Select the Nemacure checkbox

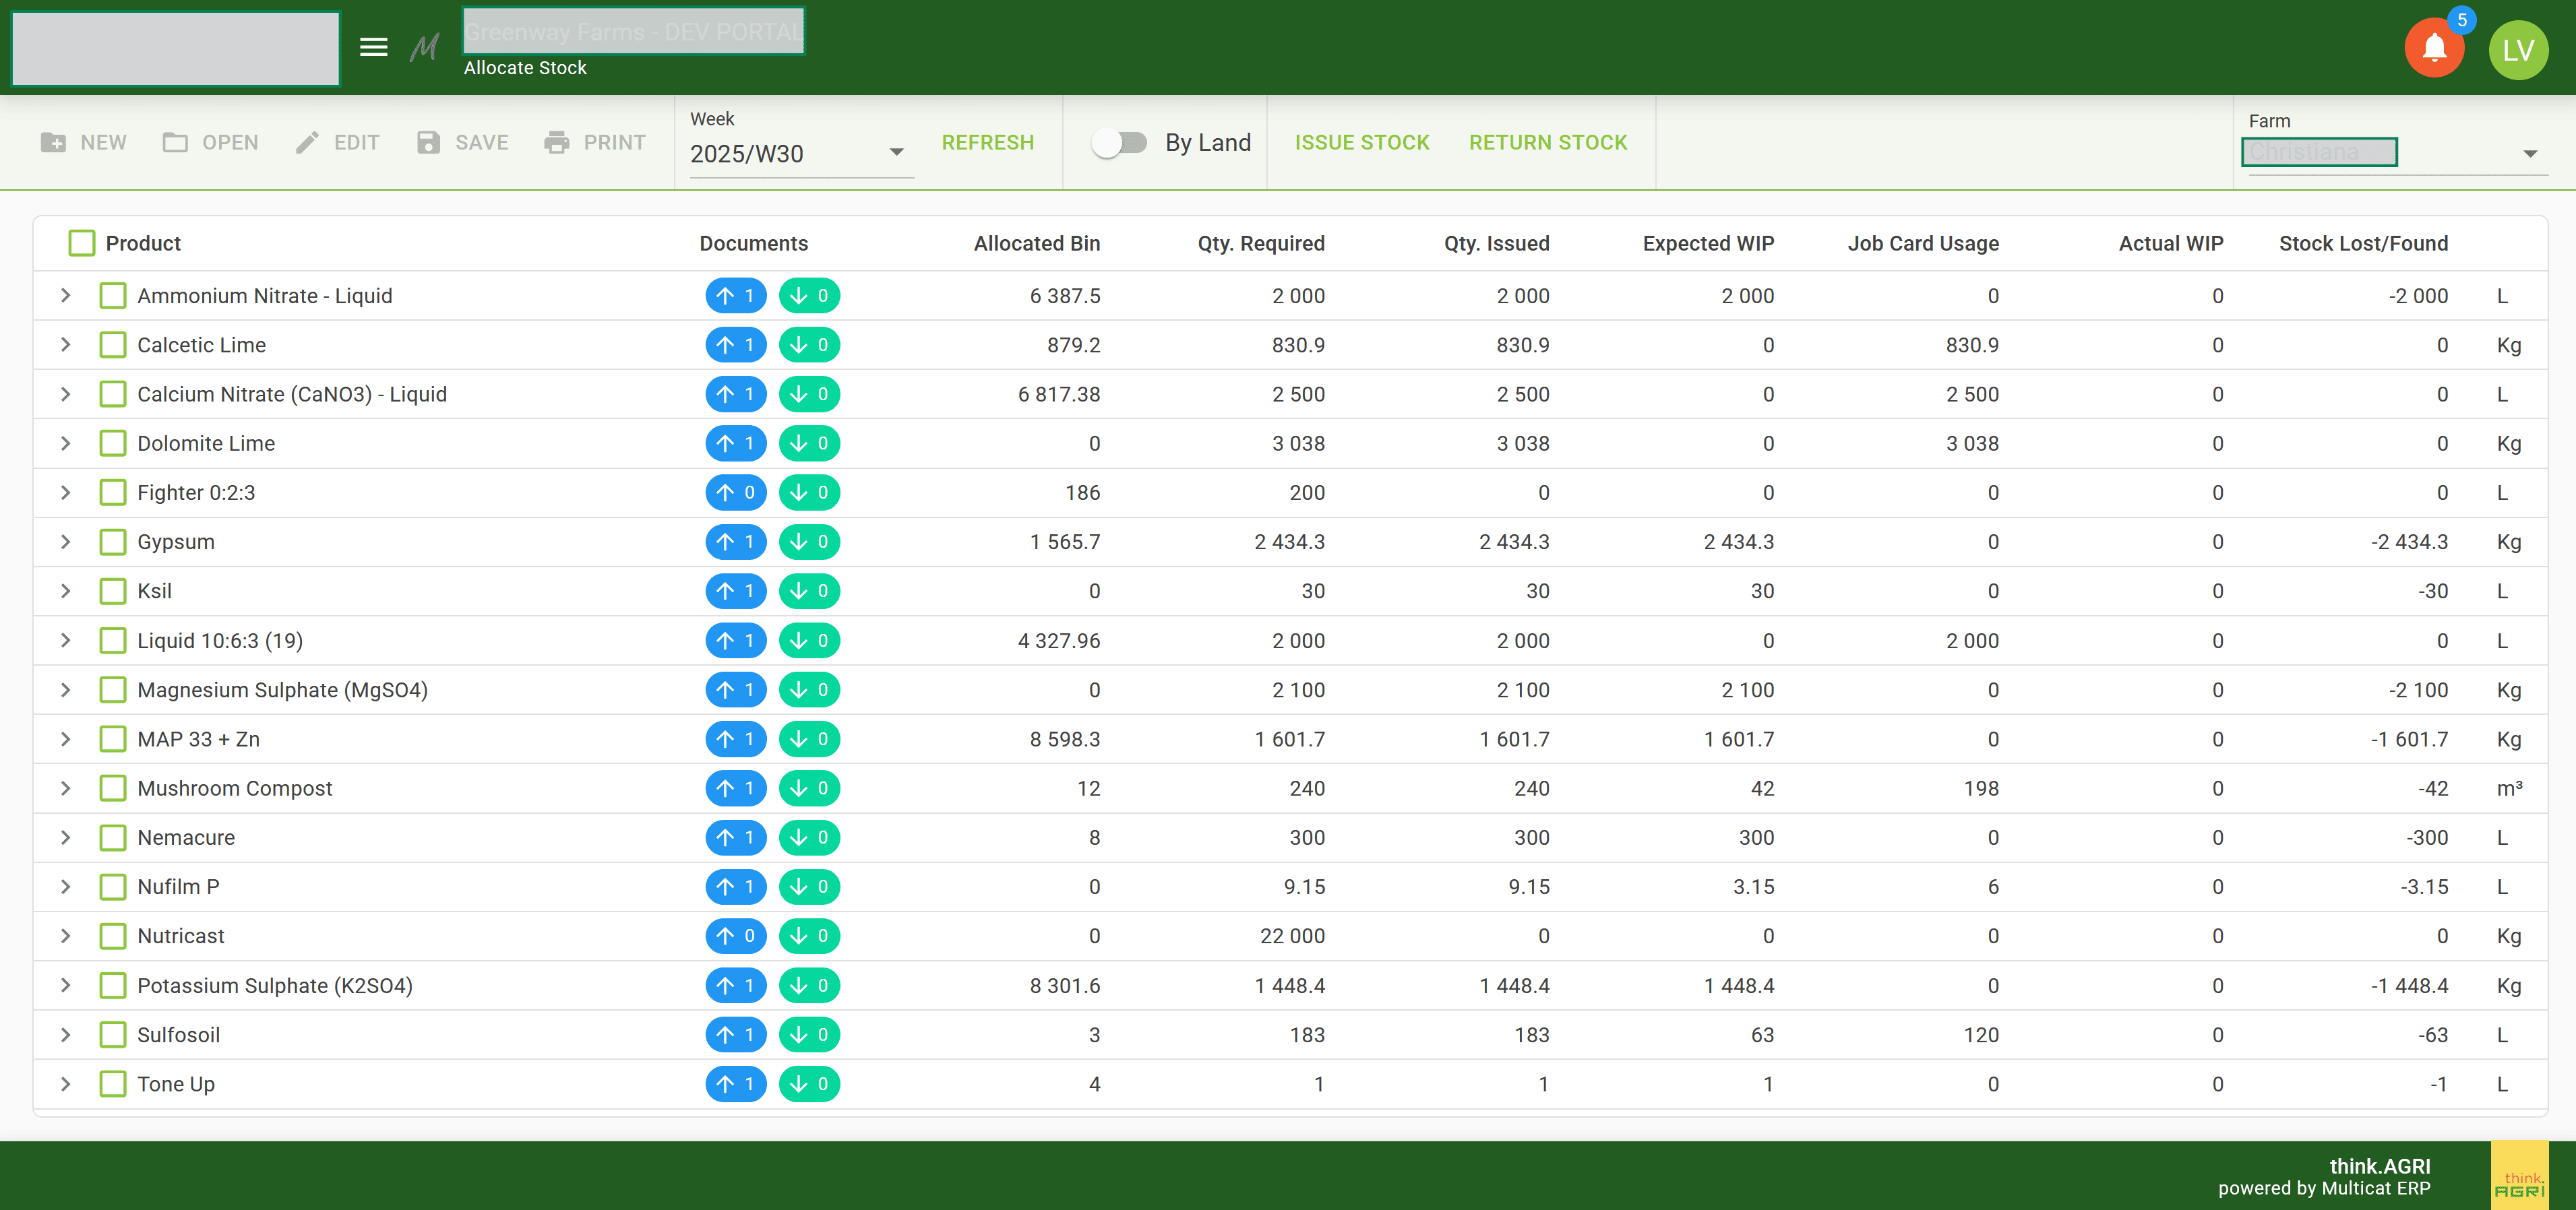pyautogui.click(x=113, y=838)
